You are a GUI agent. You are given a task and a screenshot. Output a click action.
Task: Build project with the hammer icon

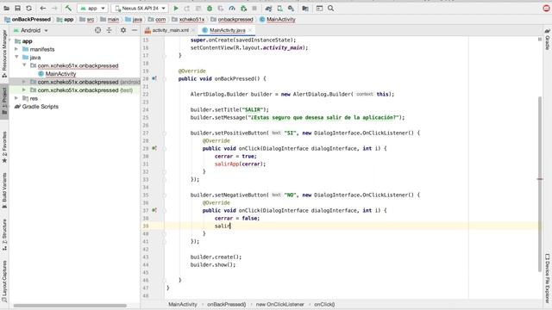[68, 8]
